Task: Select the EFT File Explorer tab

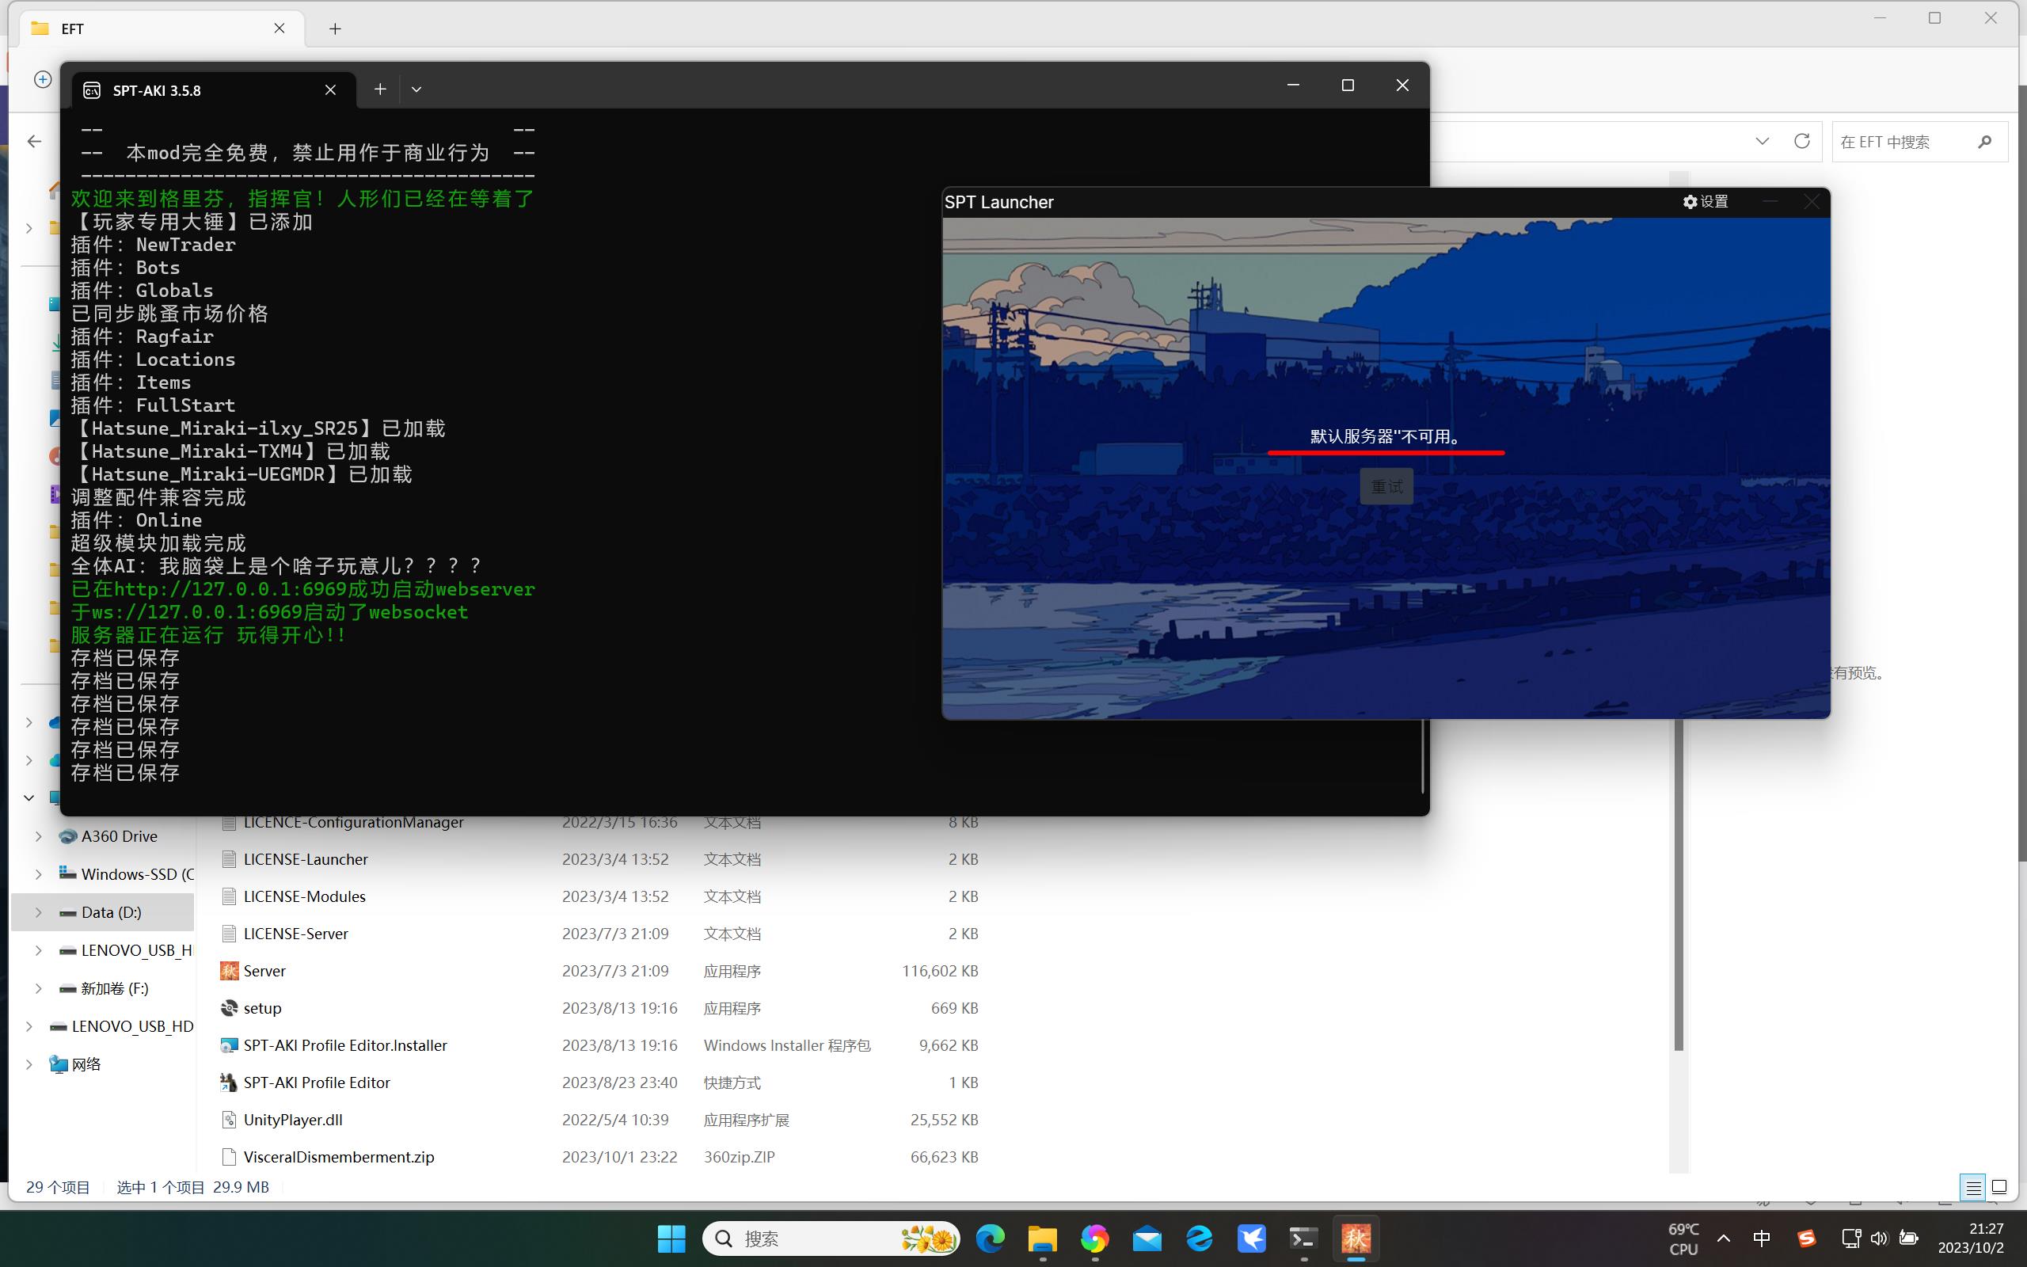Action: click(163, 29)
